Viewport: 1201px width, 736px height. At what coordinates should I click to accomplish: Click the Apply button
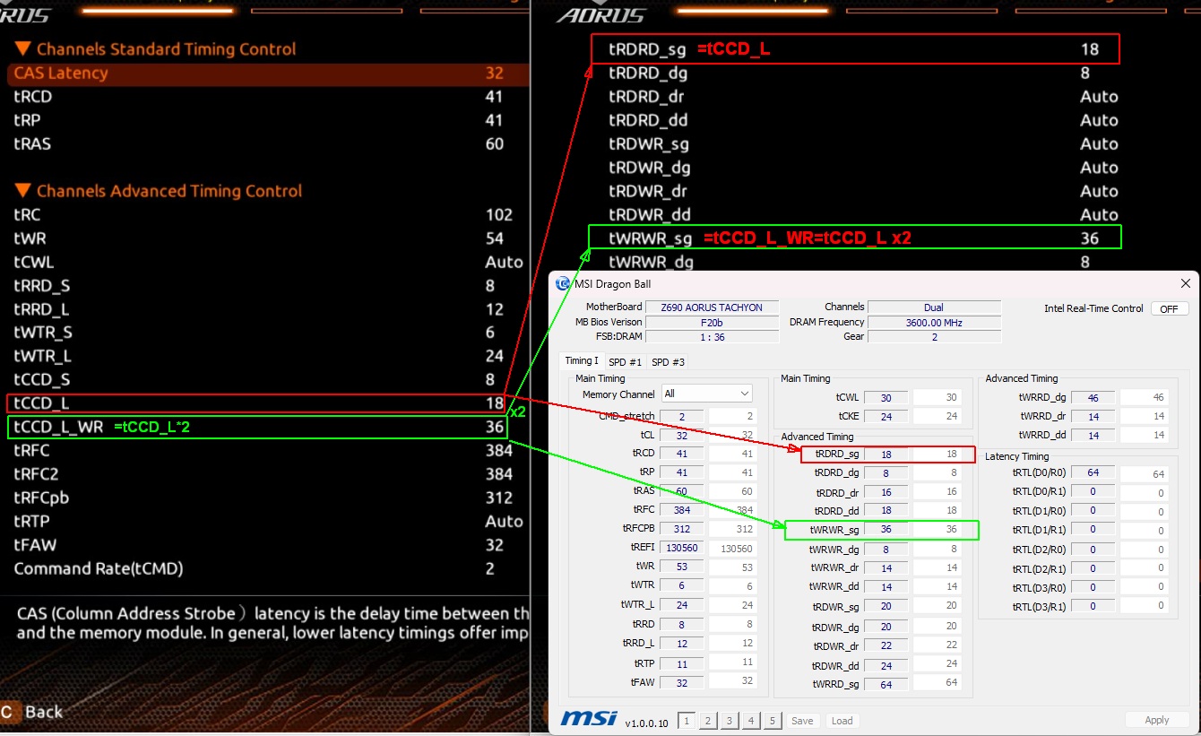(x=1157, y=720)
